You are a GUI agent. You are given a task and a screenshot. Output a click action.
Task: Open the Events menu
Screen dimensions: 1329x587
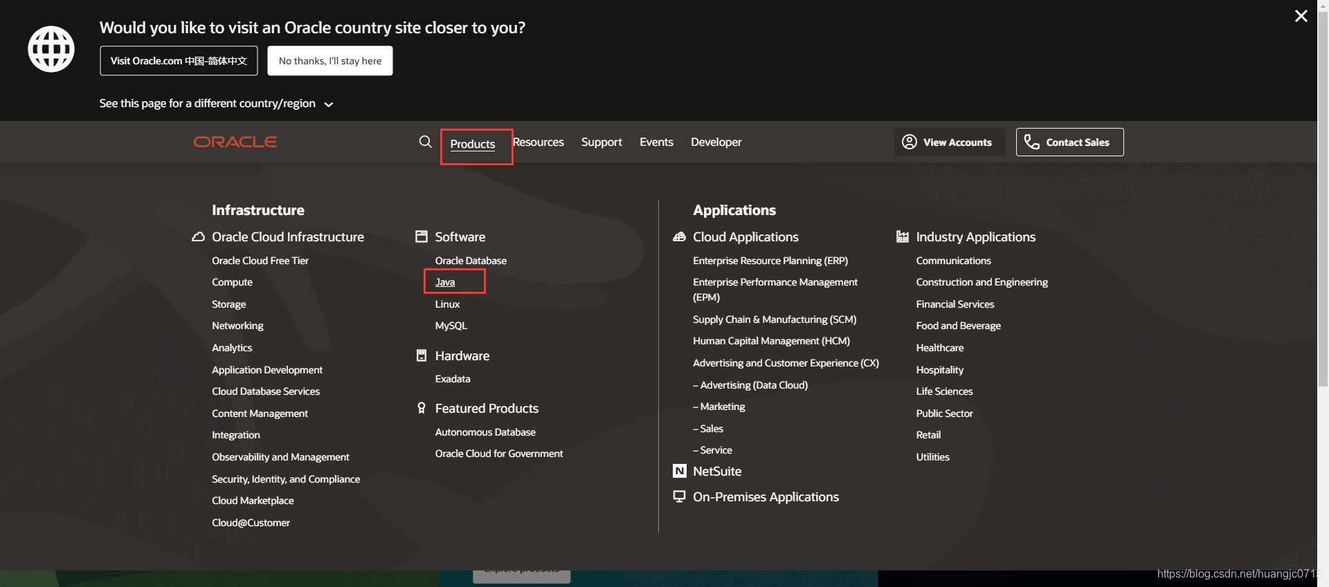[x=656, y=142]
